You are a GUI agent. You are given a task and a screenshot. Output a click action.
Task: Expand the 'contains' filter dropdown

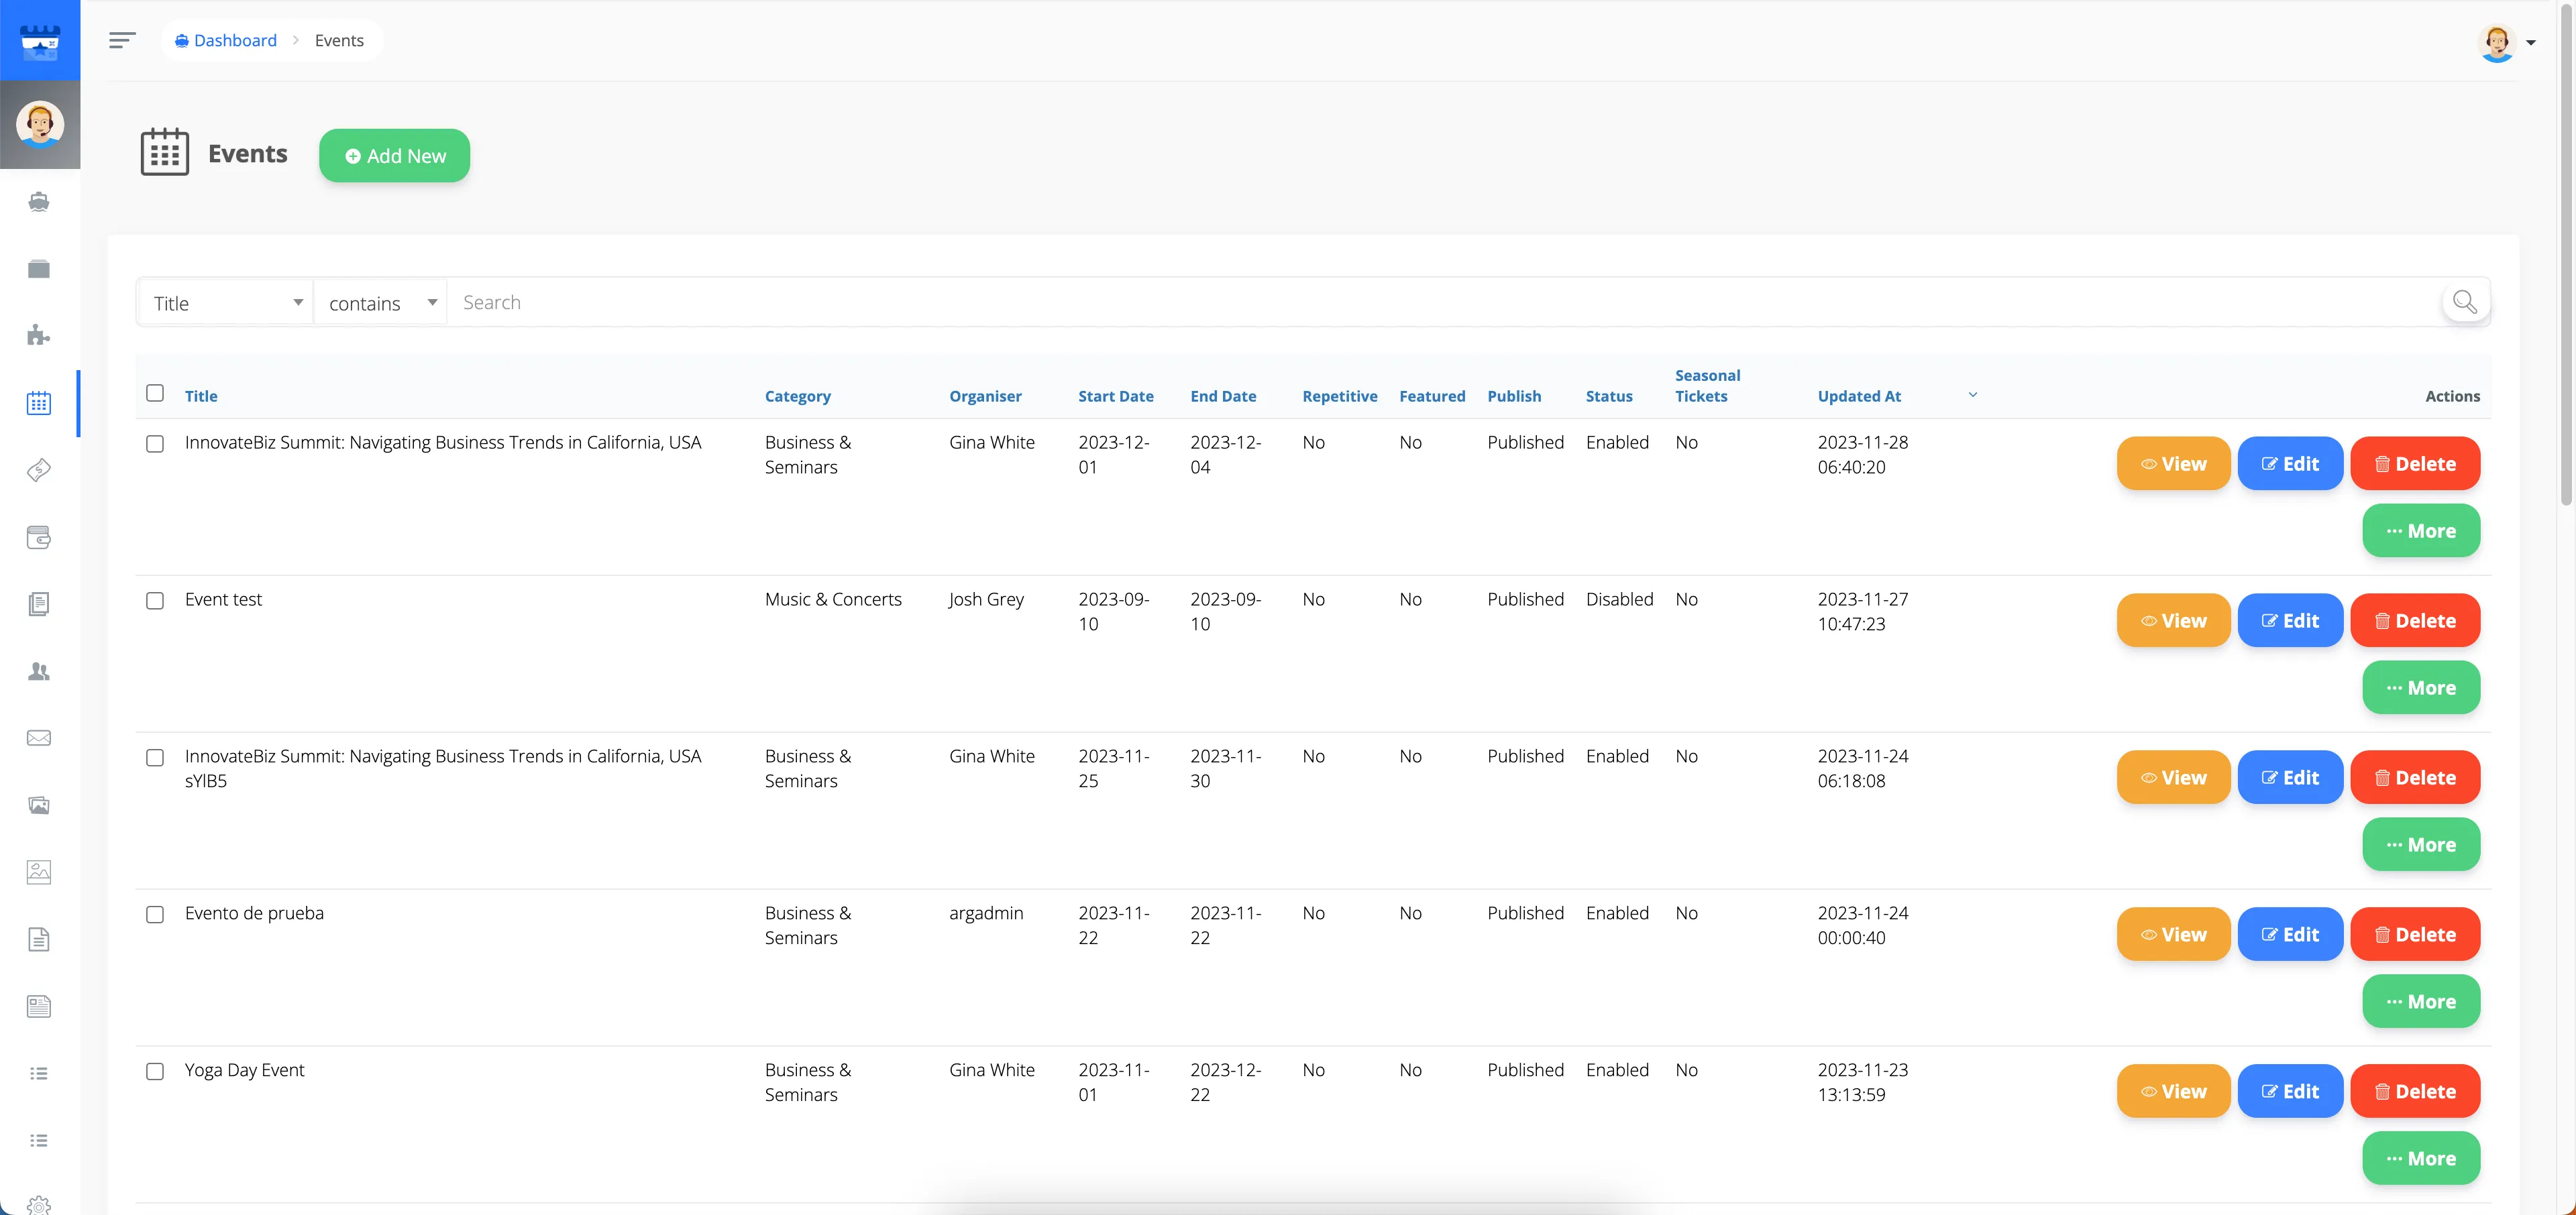(x=381, y=303)
